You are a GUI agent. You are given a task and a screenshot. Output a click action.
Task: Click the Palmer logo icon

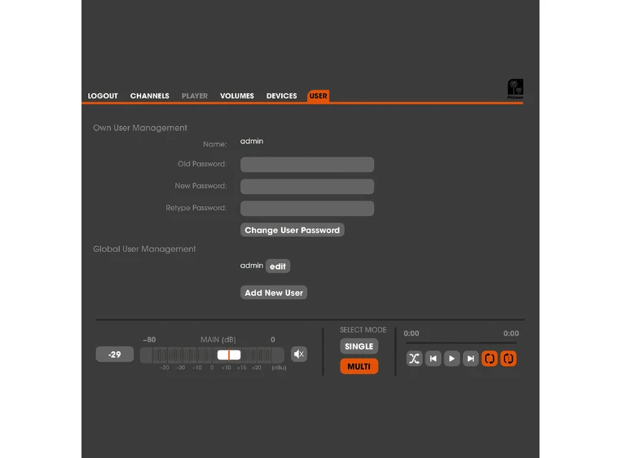515,89
